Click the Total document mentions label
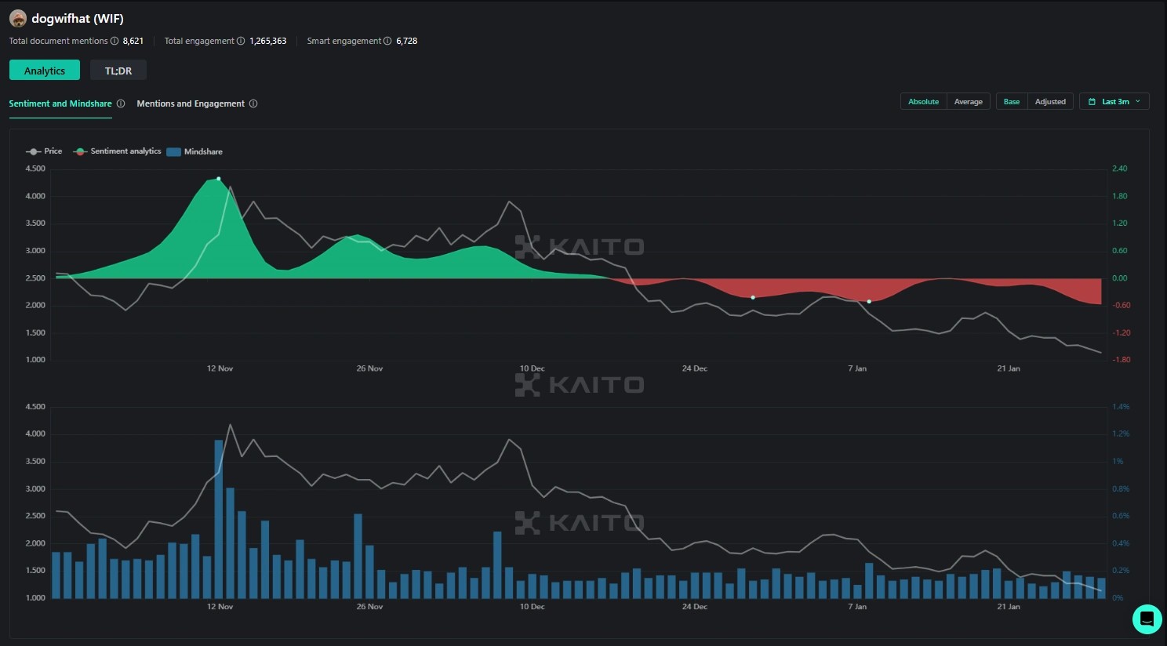 (59, 41)
